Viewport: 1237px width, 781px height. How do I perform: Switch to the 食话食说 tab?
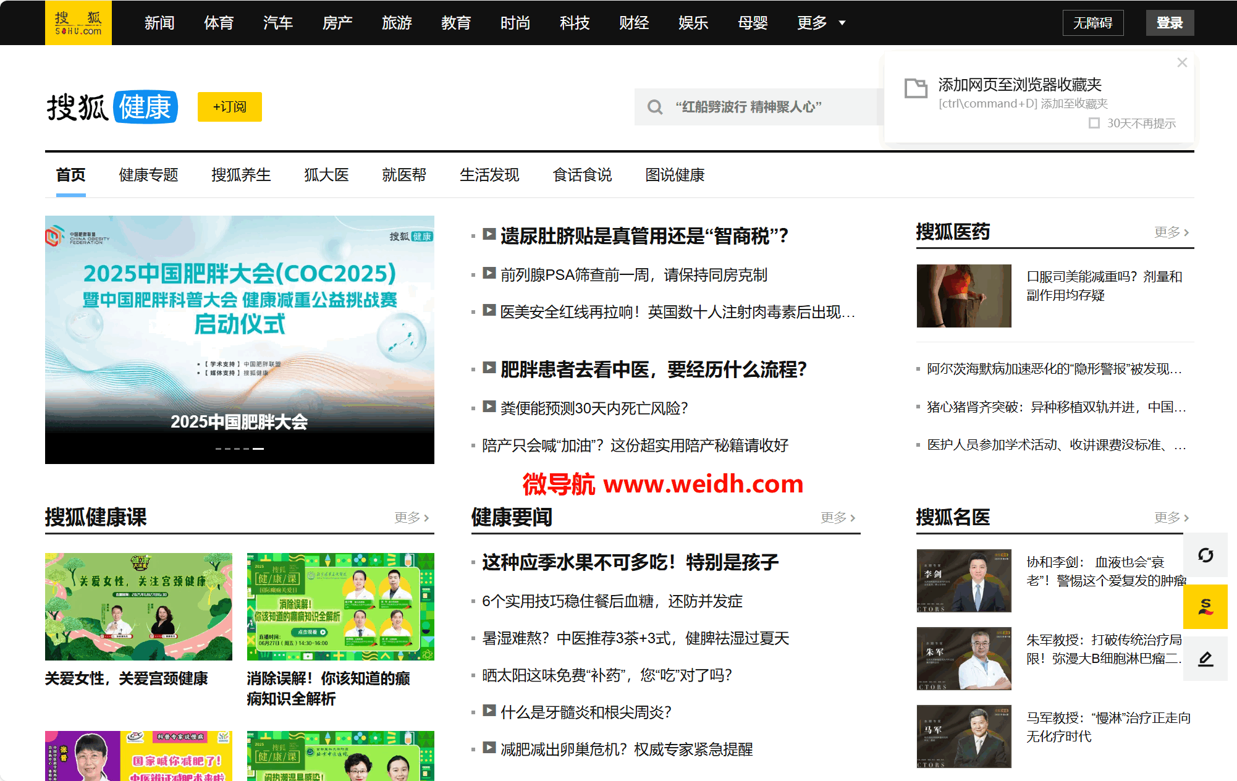click(x=582, y=175)
